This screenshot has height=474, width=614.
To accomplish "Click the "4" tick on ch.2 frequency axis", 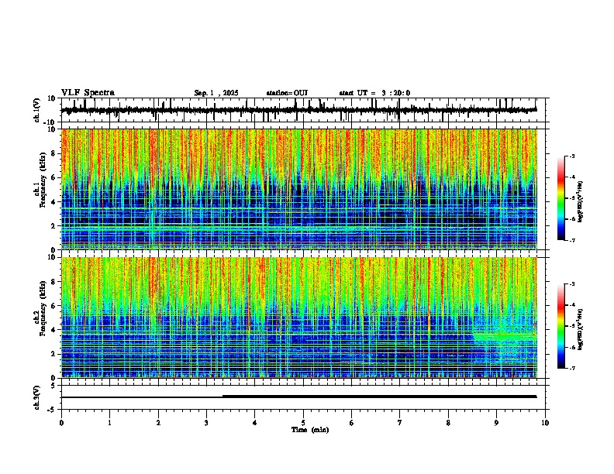I will click(x=54, y=330).
